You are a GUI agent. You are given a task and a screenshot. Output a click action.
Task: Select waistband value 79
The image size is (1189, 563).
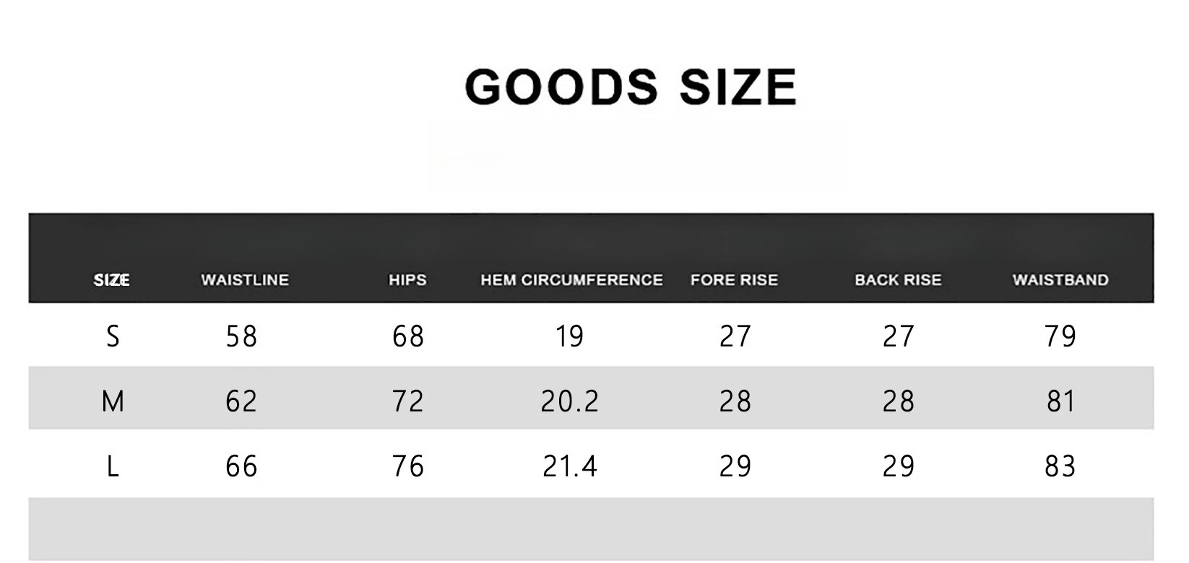point(1060,336)
